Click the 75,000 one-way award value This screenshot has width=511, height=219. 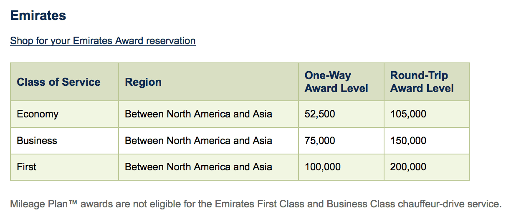[x=320, y=141]
